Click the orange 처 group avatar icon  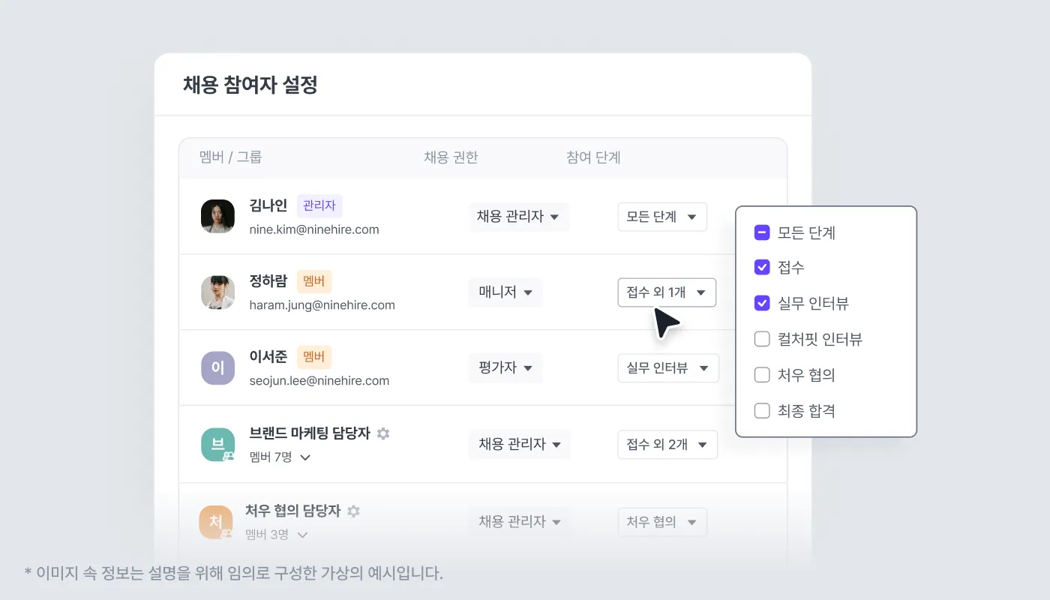click(x=216, y=522)
